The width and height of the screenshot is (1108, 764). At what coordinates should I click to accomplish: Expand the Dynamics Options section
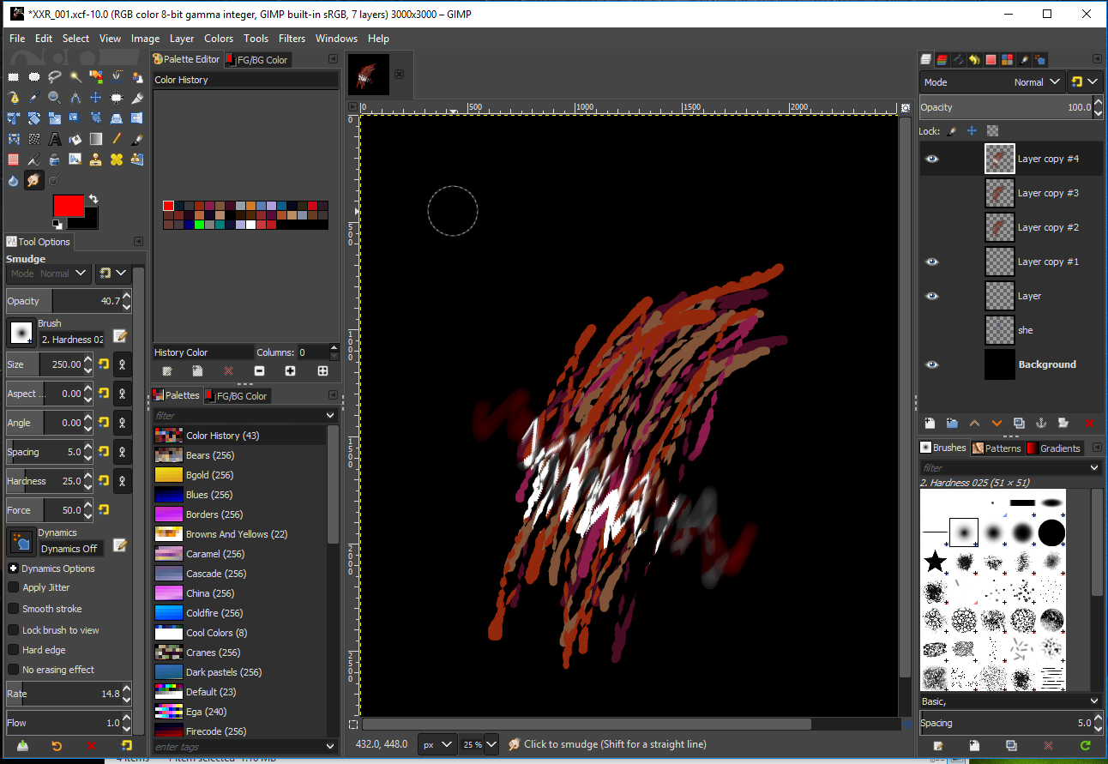click(x=14, y=568)
